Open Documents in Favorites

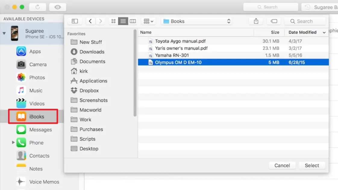(88, 62)
